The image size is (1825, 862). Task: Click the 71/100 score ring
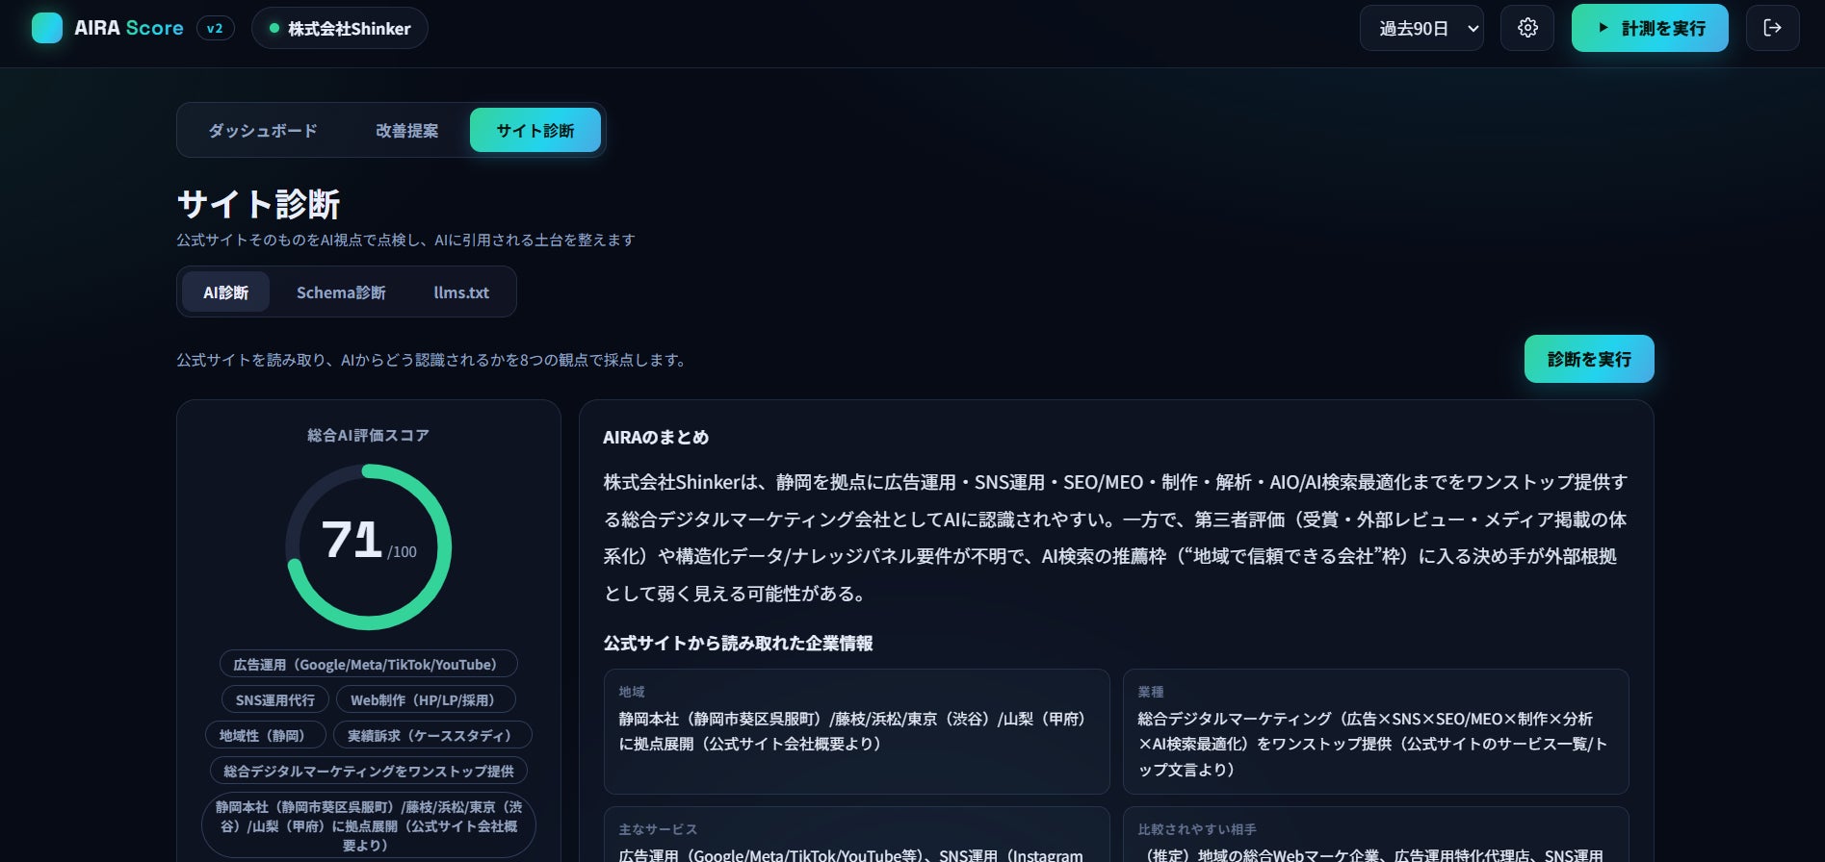coord(369,546)
